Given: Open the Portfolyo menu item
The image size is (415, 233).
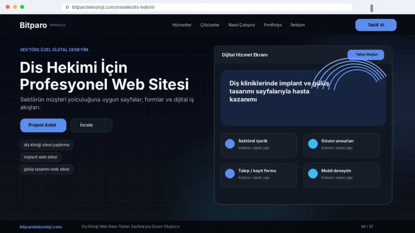Looking at the screenshot, I should point(273,25).
